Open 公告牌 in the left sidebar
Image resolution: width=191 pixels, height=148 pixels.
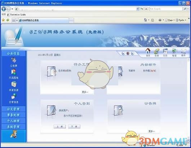(x=14, y=62)
